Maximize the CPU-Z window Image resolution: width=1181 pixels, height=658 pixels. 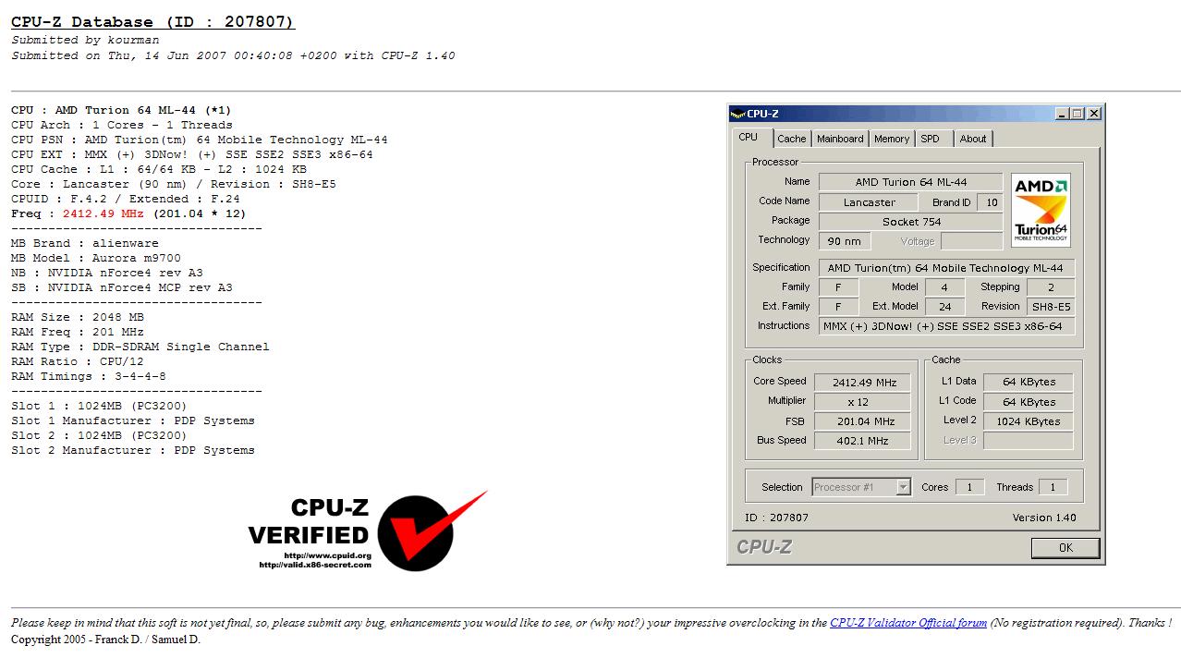(x=1078, y=114)
